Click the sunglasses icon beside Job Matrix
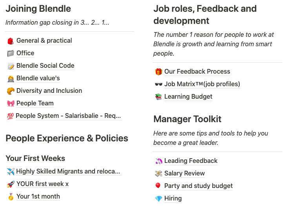This screenshot has width=284, height=206. (x=158, y=84)
